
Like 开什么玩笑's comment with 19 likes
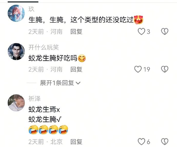pos(138,69)
